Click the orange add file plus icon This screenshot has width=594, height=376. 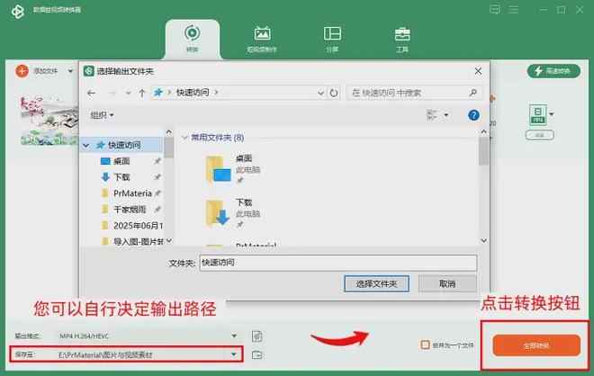[x=22, y=71]
